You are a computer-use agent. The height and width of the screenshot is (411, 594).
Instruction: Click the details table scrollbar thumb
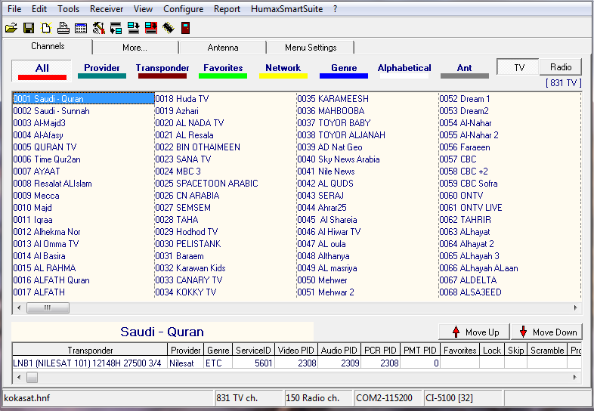coord(32,377)
